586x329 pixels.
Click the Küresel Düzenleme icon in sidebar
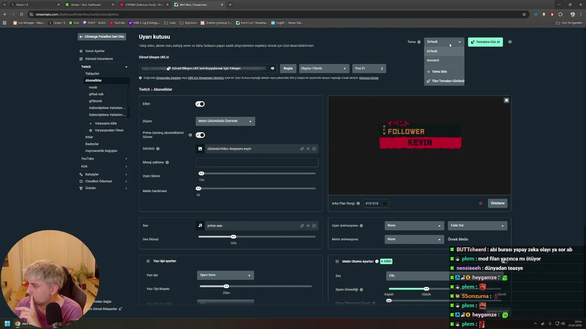click(x=81, y=59)
